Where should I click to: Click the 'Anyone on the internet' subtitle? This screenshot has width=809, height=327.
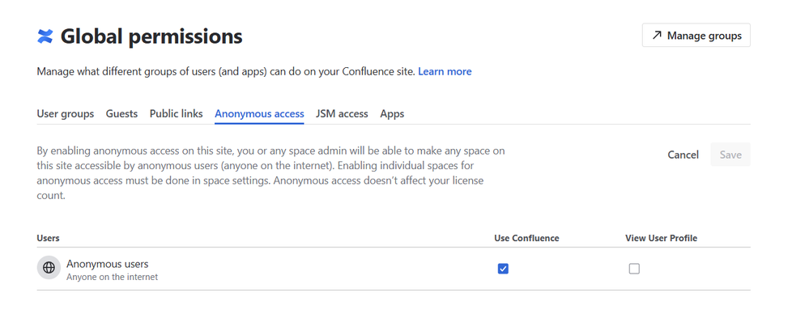(112, 277)
